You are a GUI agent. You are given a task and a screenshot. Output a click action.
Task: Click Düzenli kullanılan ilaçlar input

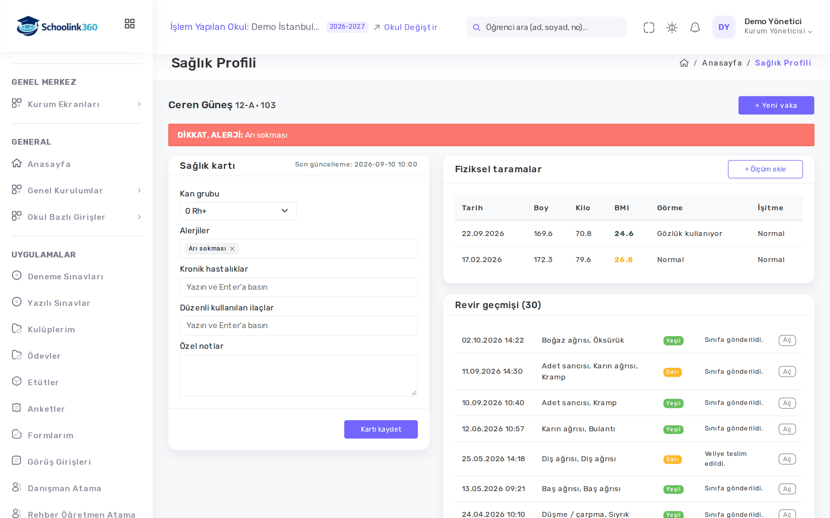click(299, 325)
